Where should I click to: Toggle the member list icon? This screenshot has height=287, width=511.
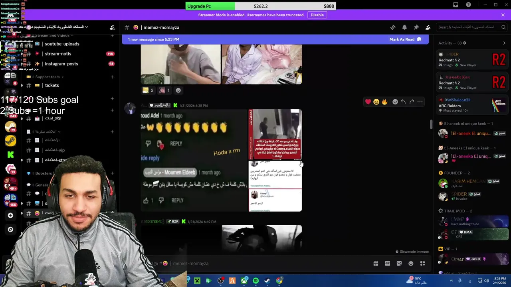[428, 28]
